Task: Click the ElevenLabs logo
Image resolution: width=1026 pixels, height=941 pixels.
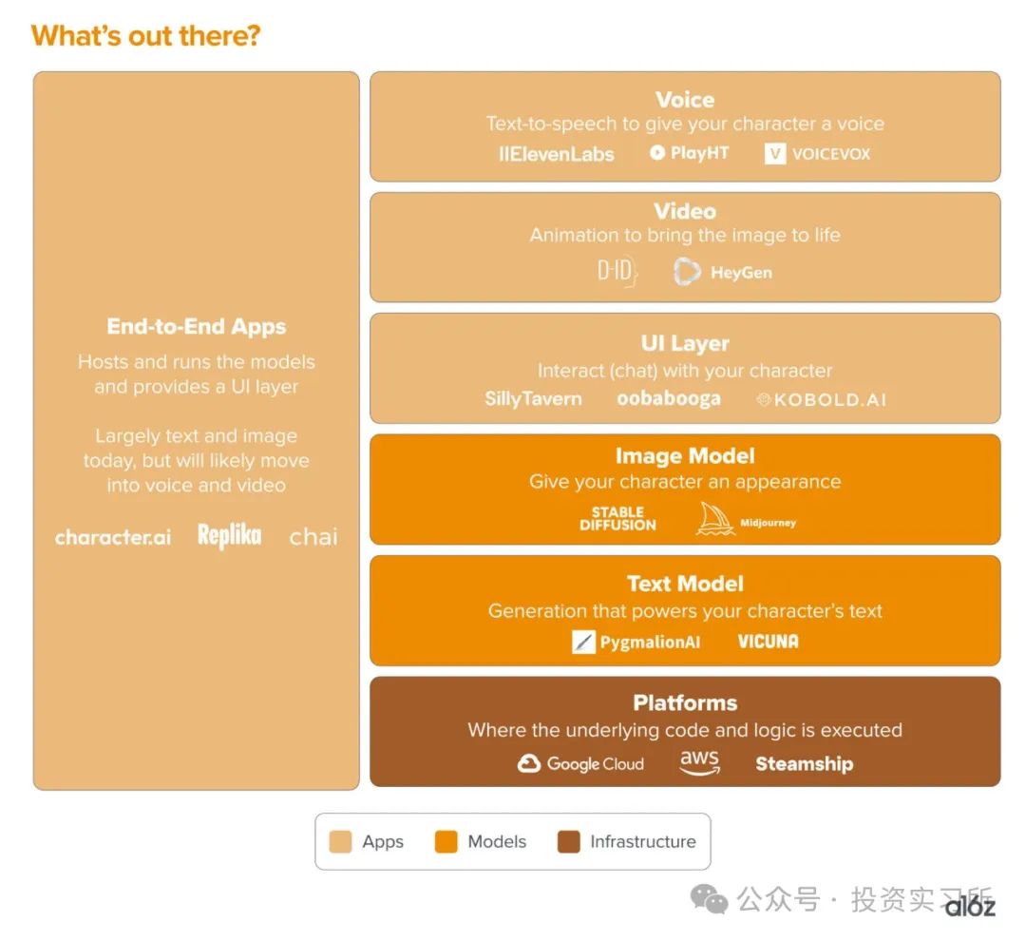Action: pyautogui.click(x=556, y=154)
